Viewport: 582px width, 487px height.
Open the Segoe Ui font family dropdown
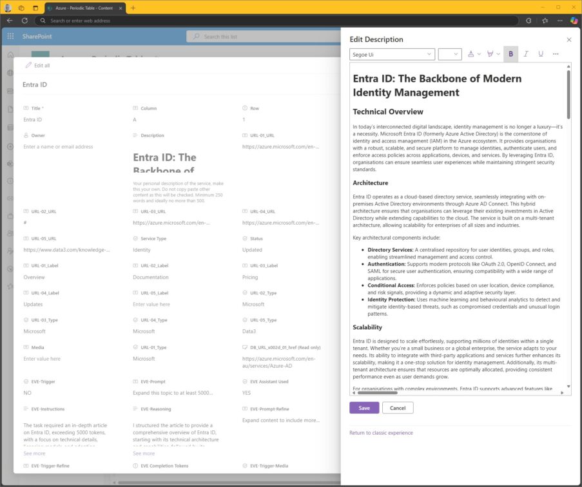pos(393,54)
